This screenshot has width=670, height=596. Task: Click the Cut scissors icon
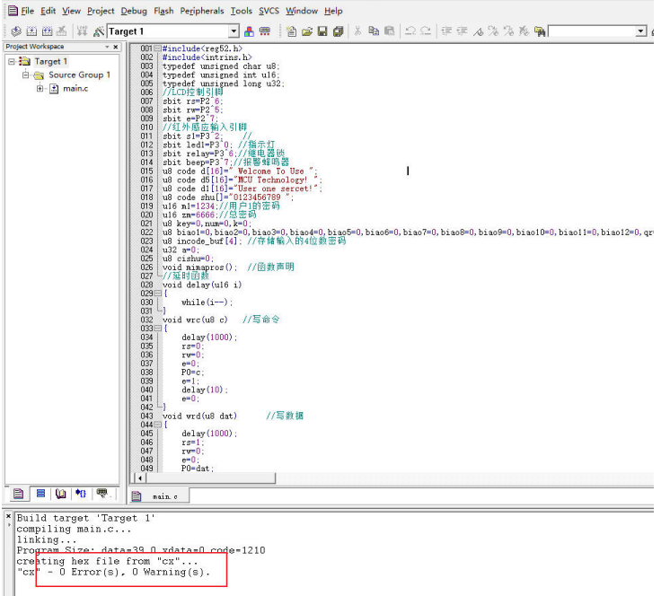coord(358,31)
